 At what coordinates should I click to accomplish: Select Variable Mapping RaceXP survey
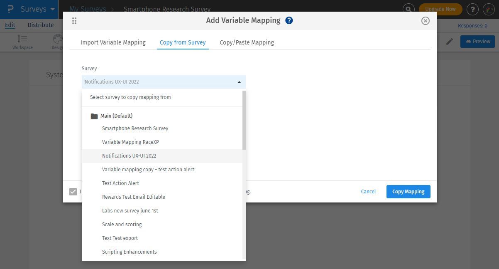click(x=130, y=142)
